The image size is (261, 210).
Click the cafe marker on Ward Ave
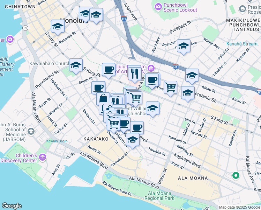(x=152, y=80)
